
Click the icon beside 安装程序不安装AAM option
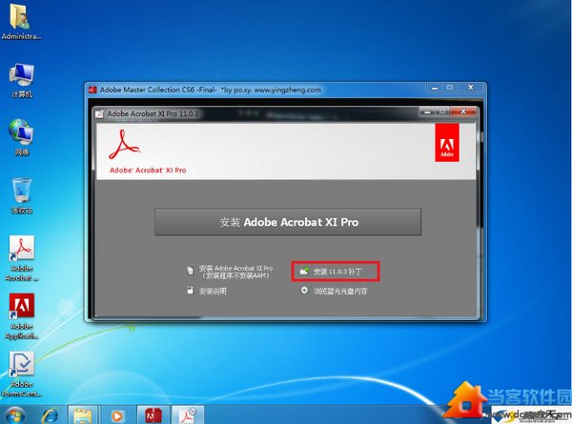190,271
